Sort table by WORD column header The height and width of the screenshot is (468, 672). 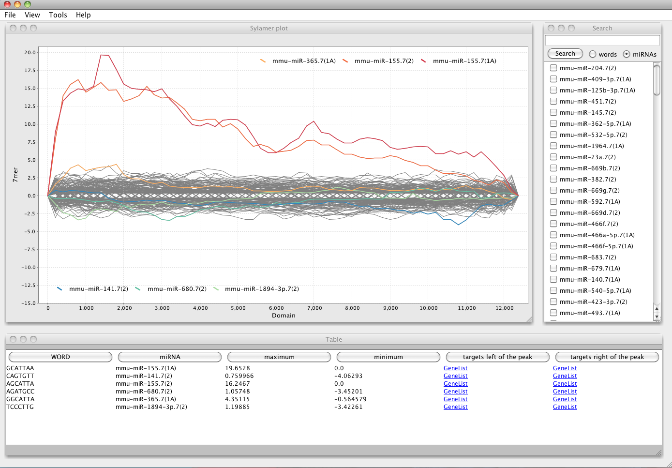click(60, 357)
